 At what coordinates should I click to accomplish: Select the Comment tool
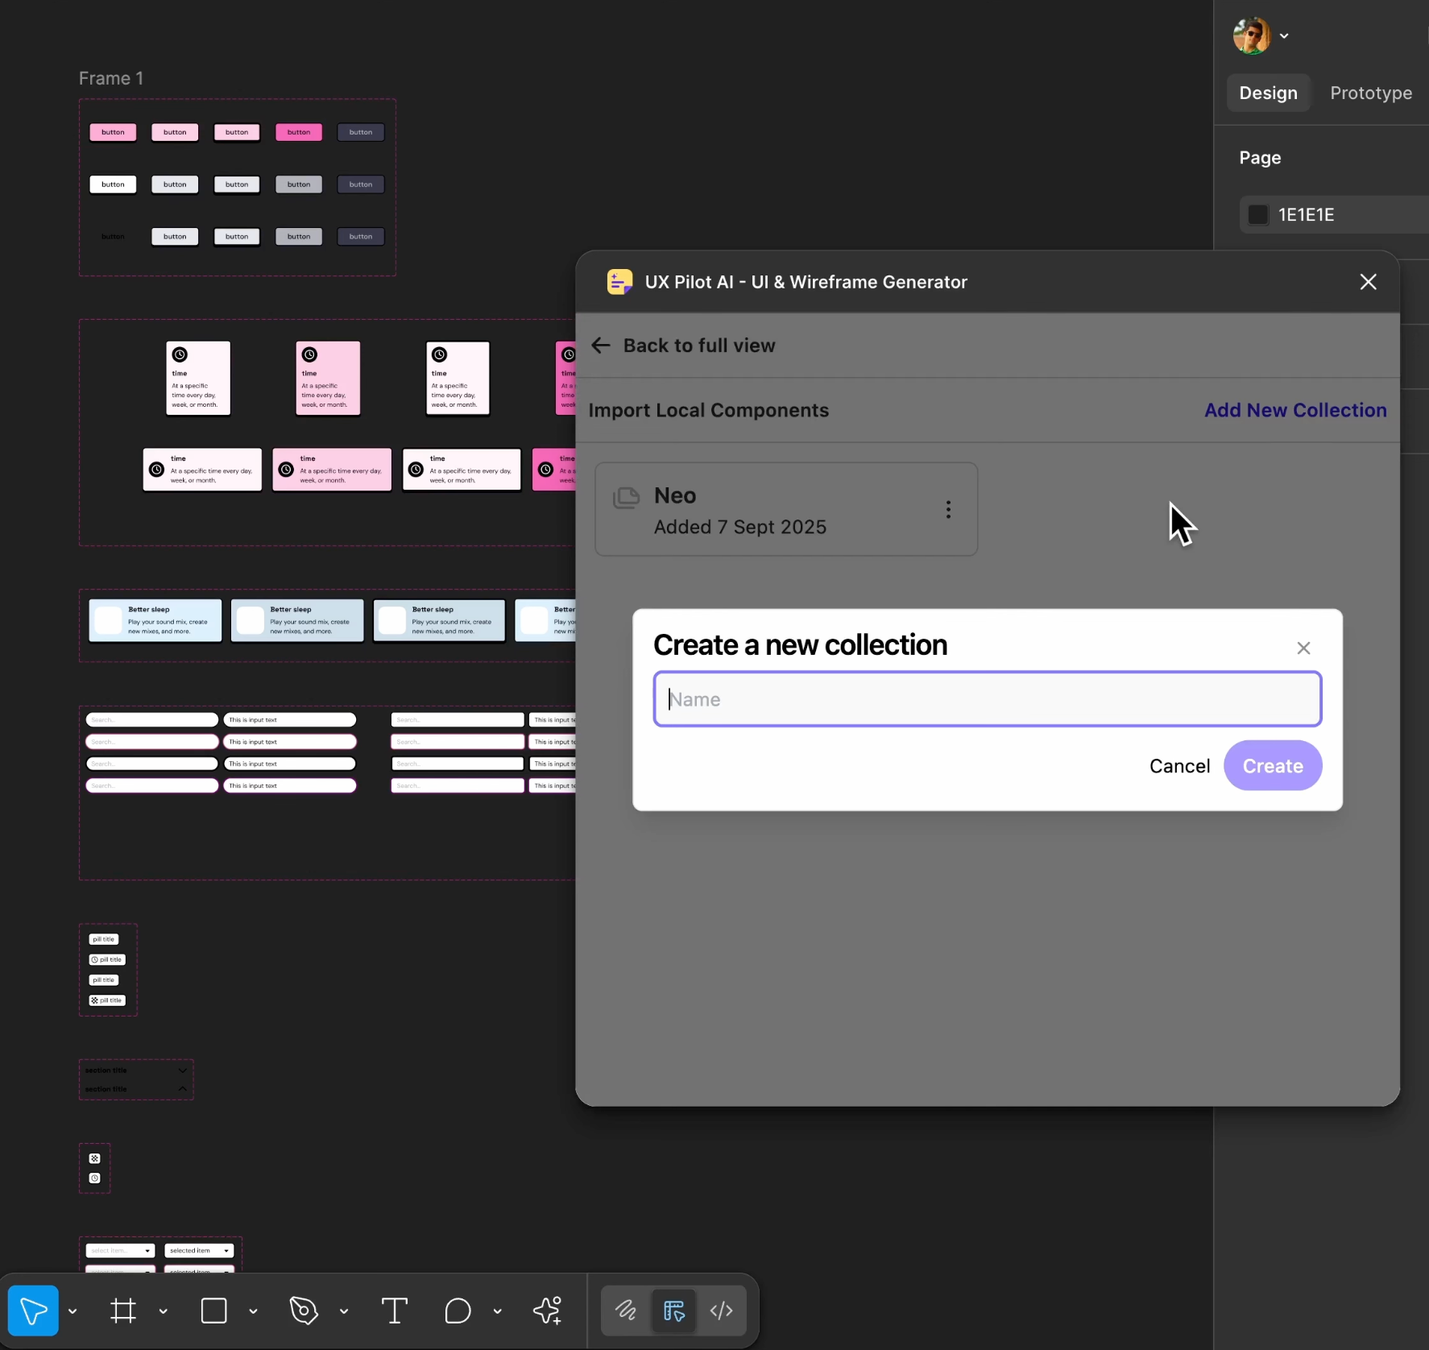point(458,1311)
